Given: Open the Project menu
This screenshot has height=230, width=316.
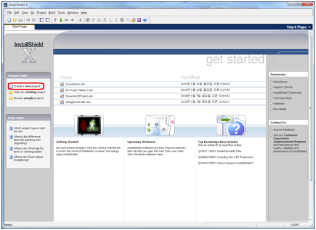Looking at the screenshot, I should click(42, 12).
